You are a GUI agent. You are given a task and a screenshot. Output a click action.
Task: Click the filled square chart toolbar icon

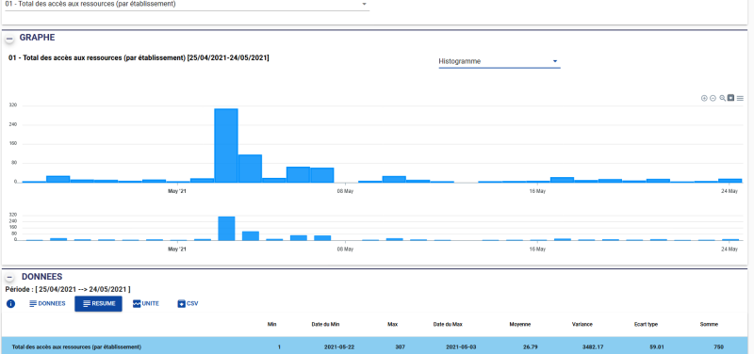(x=731, y=98)
